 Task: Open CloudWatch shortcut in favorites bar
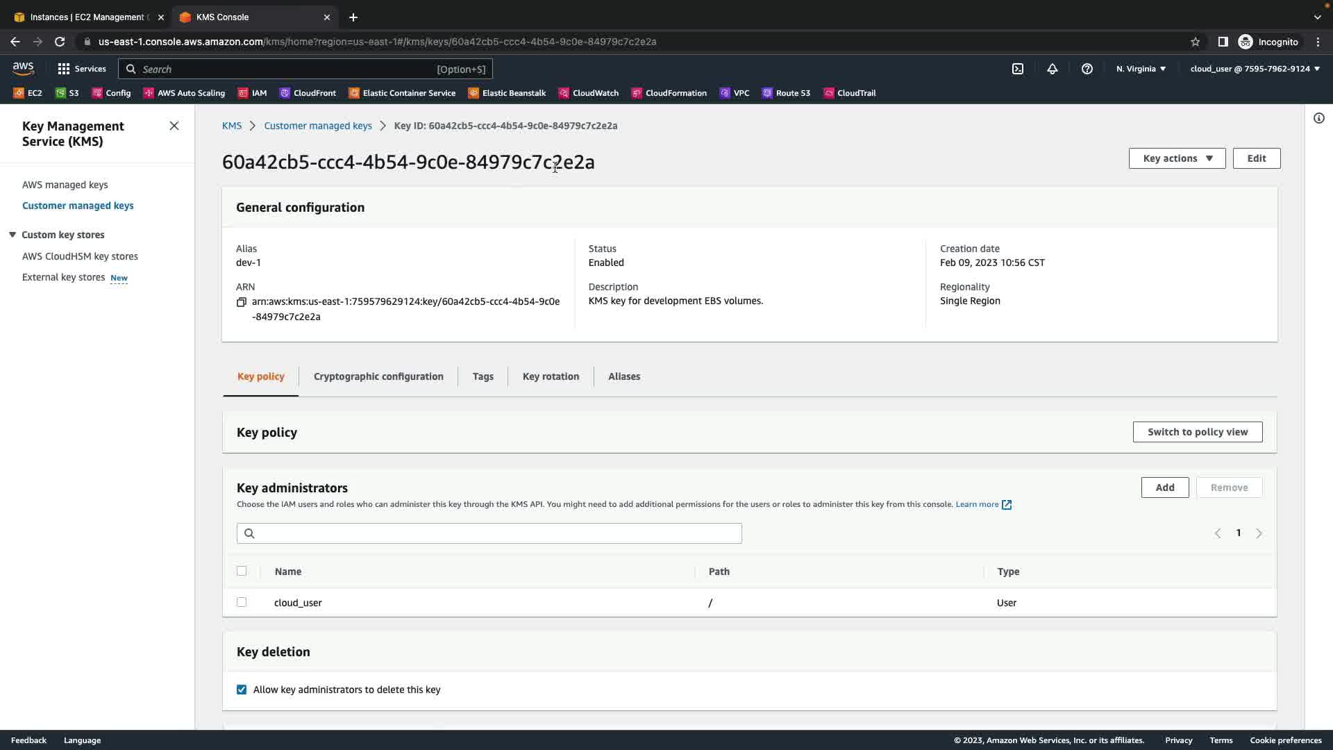pos(589,93)
